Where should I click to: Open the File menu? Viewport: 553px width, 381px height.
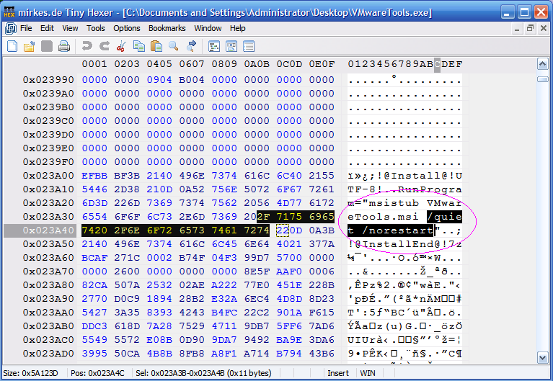(26, 28)
